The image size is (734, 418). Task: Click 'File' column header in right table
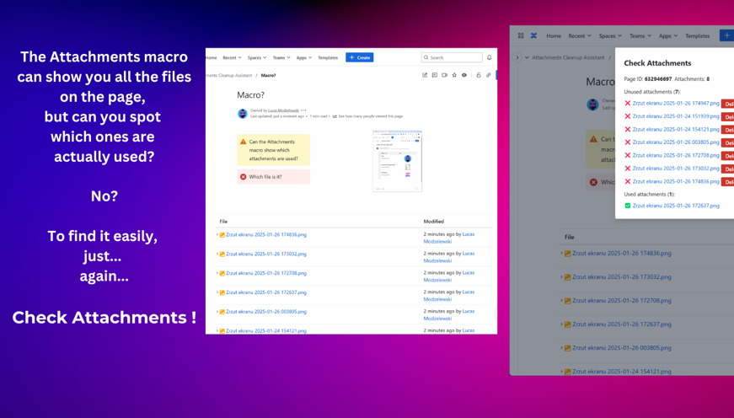(569, 238)
